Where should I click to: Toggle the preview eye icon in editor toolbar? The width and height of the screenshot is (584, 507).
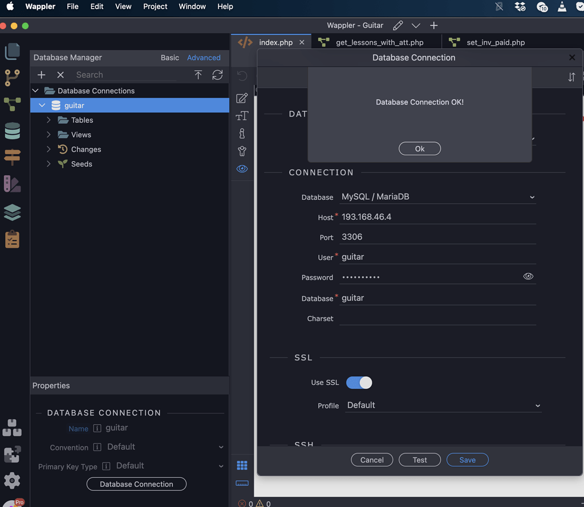pos(242,169)
